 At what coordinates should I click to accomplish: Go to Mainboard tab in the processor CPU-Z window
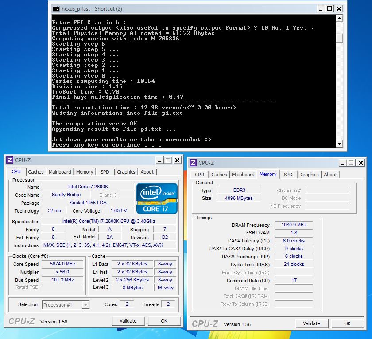point(60,172)
